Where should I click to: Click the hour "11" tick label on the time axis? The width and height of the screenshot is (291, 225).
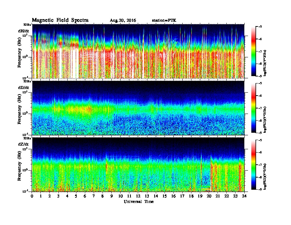click(129, 196)
